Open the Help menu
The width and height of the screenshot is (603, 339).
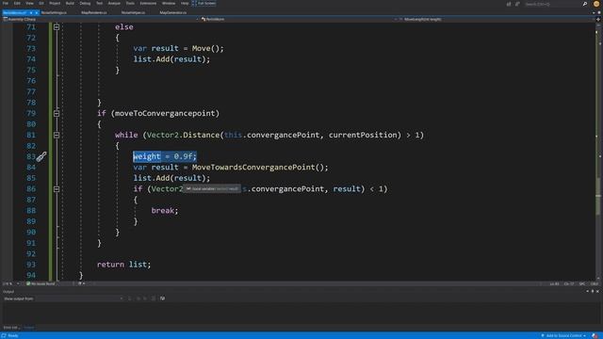[x=185, y=4]
